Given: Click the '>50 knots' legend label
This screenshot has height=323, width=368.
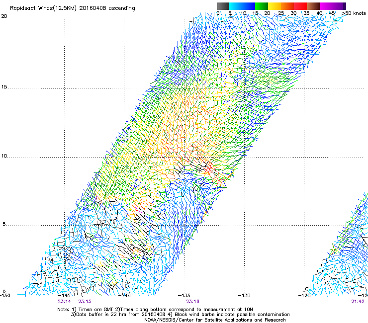Looking at the screenshot, I should (x=354, y=13).
